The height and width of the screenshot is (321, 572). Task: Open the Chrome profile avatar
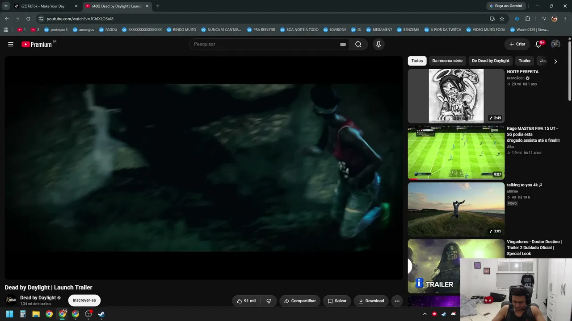click(x=555, y=19)
